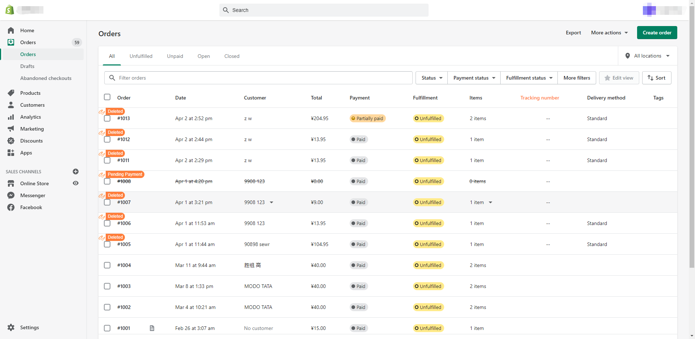695x339 pixels.
Task: Open Discounts badge icon
Action: [11, 141]
